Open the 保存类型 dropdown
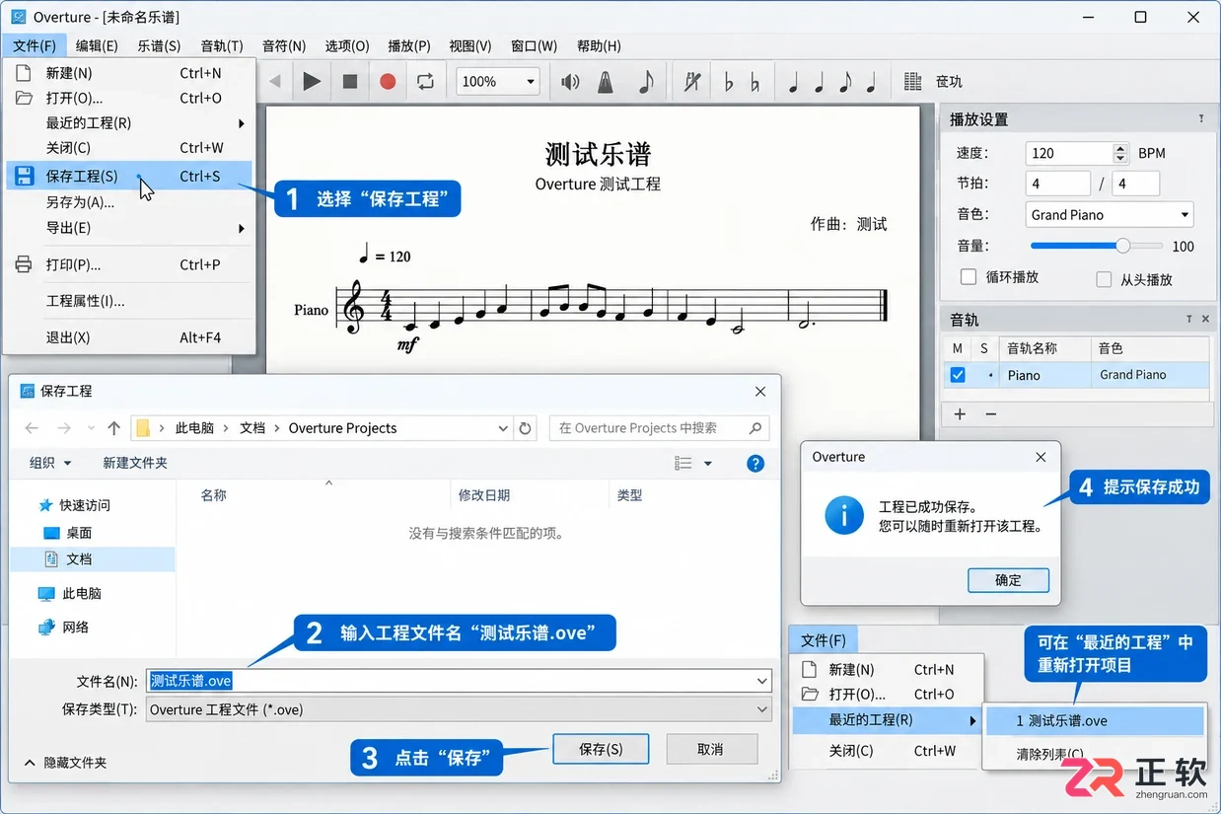This screenshot has width=1221, height=814. coord(459,709)
